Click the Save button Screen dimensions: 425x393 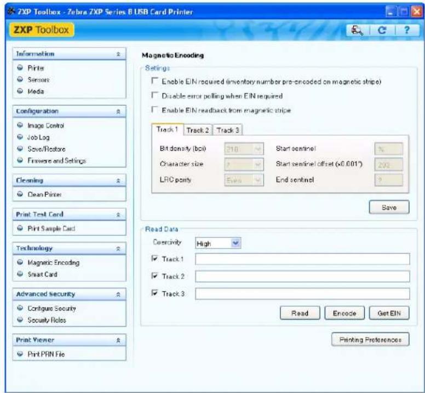[389, 207]
